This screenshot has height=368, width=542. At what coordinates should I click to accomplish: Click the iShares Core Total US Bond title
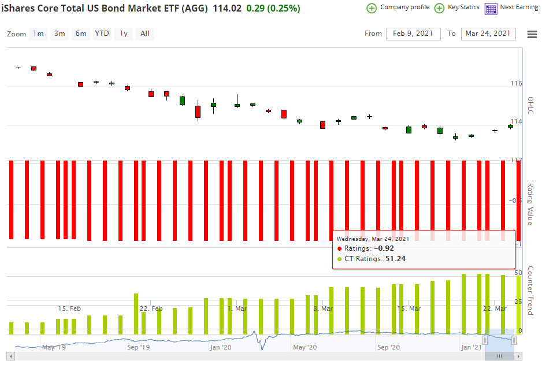click(105, 8)
